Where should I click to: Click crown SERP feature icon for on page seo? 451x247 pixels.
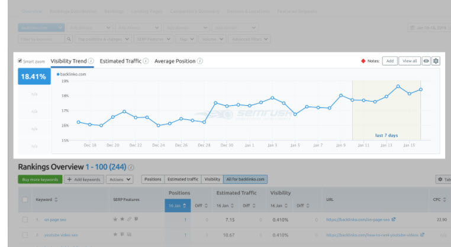tap(115, 219)
